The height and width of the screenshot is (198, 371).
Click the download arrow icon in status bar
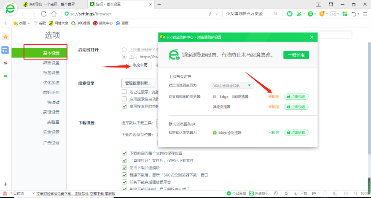(x=296, y=193)
